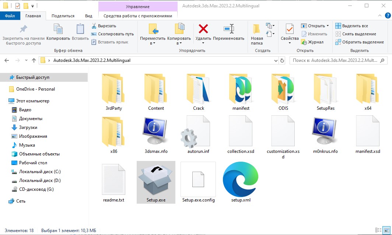The height and width of the screenshot is (235, 392).
Task: Switch to the Home (Главная) tab
Action: click(33, 16)
